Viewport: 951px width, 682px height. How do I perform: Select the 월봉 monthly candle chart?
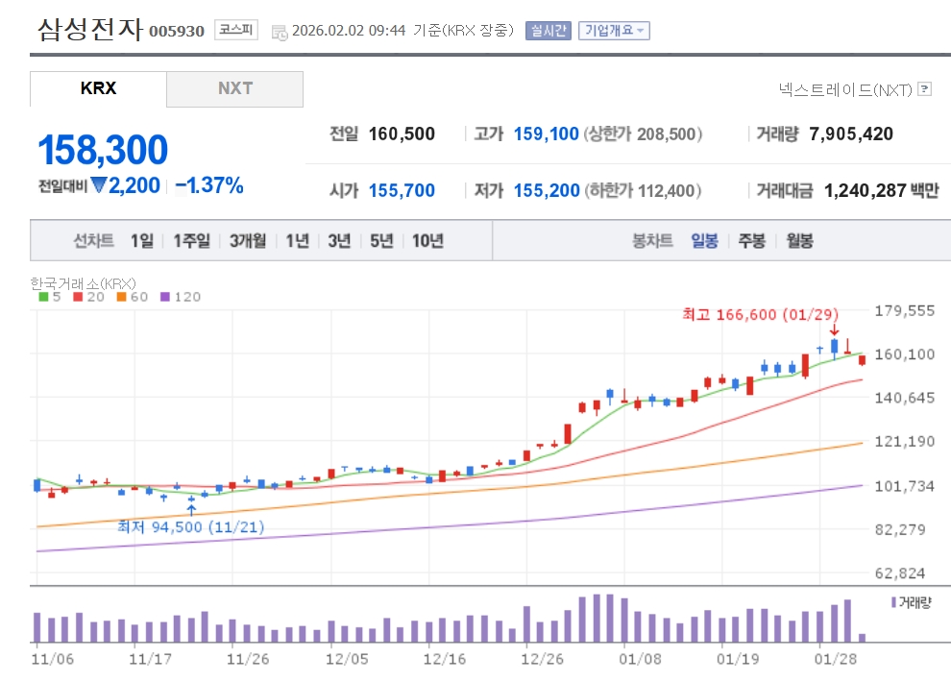[799, 241]
